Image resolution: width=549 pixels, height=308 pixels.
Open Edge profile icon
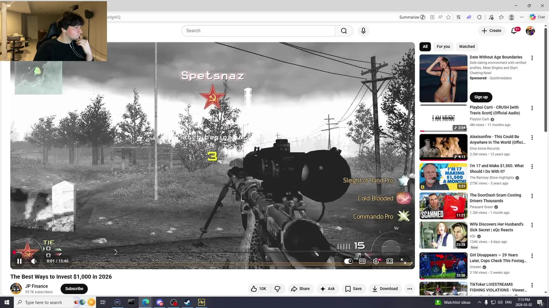(511, 17)
